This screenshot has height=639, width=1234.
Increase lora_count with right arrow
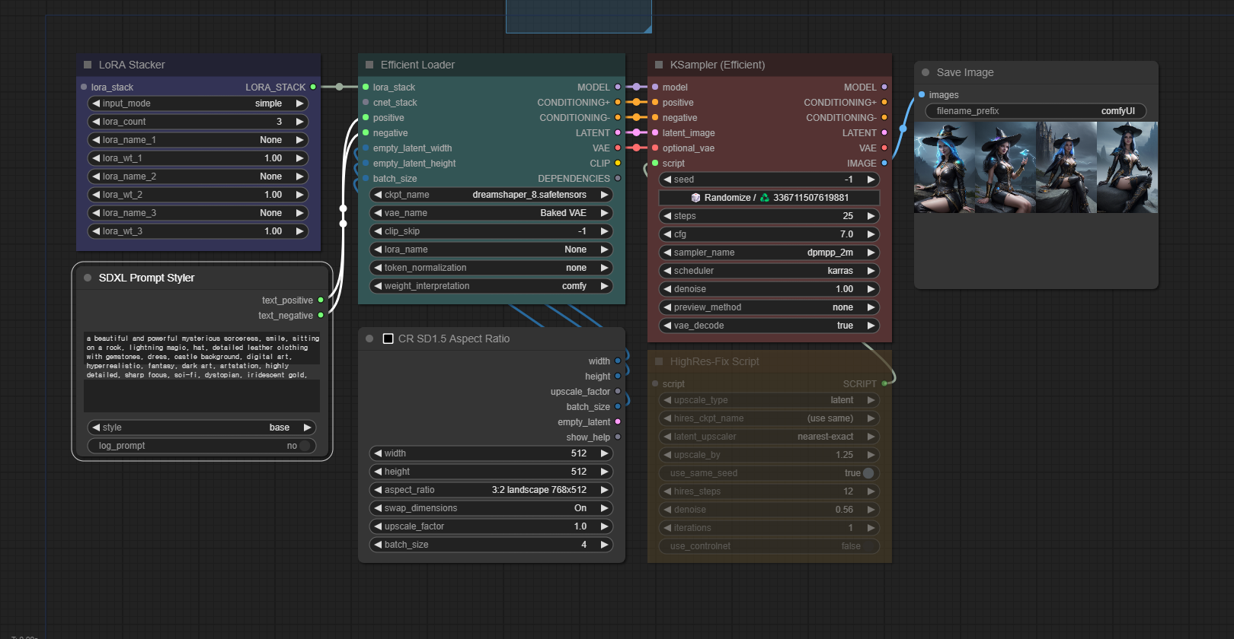[299, 122]
